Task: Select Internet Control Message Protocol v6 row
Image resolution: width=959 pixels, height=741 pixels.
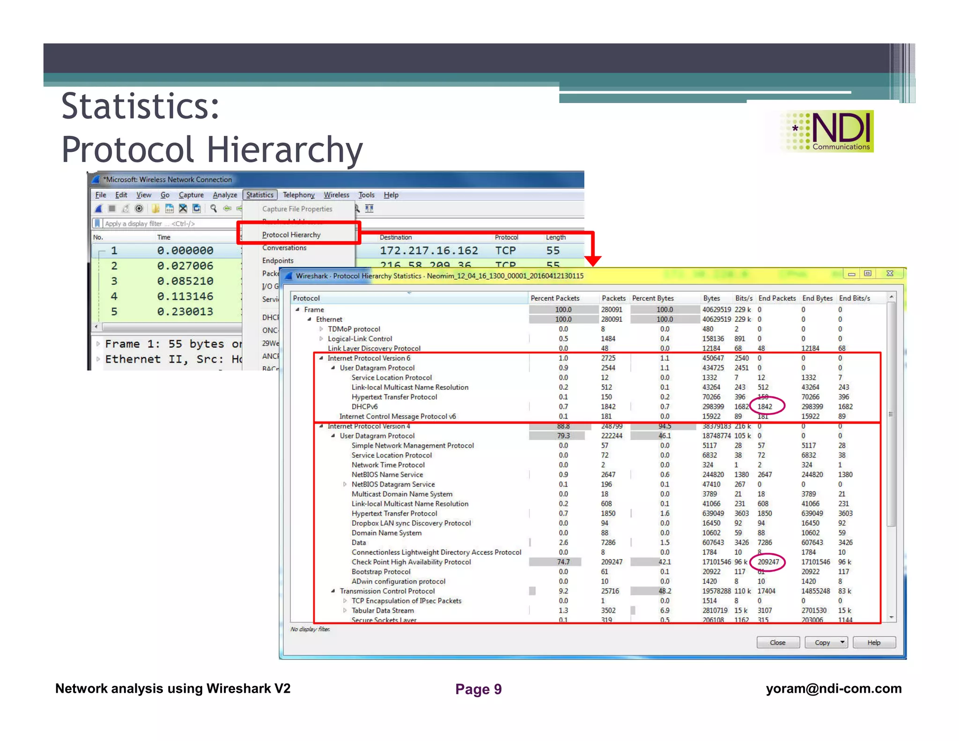Action: [x=588, y=416]
